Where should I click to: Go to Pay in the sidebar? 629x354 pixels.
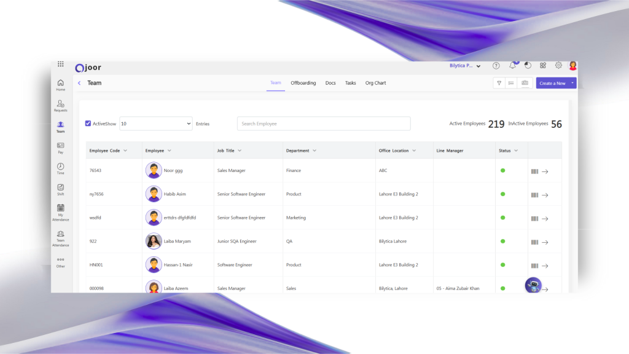coord(60,147)
